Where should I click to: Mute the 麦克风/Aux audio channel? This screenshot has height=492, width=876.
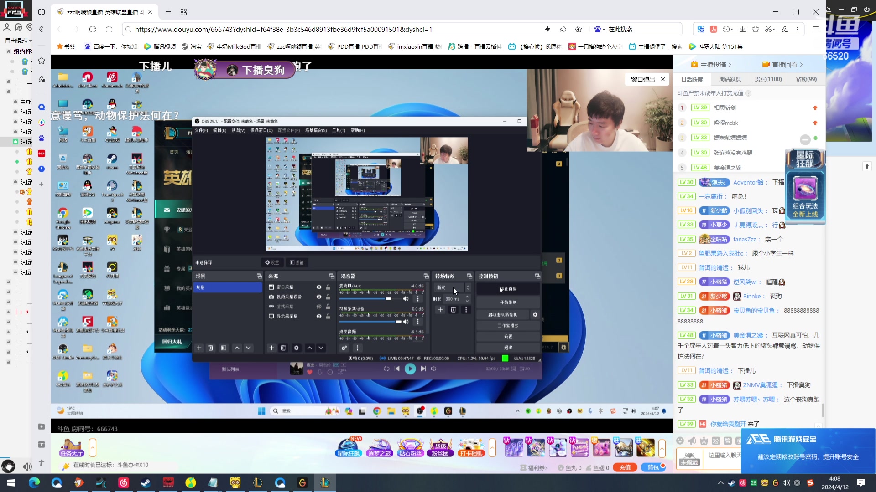click(x=406, y=299)
